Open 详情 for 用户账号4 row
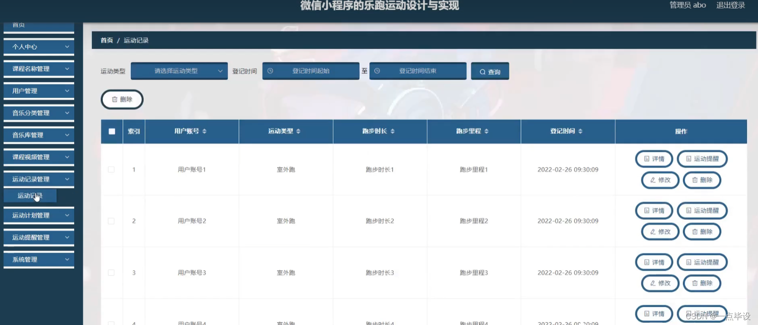 click(654, 314)
